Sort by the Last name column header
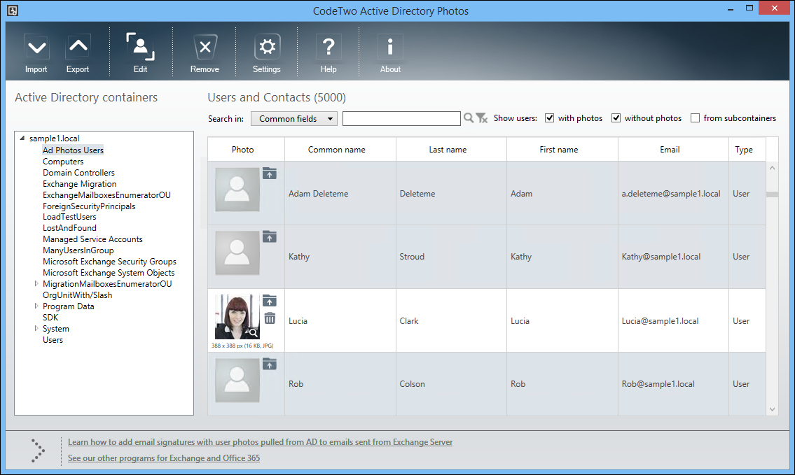795x475 pixels. coord(451,150)
